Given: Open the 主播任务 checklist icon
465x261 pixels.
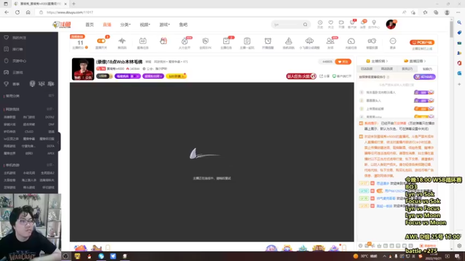Looking at the screenshot, I should (226, 41).
